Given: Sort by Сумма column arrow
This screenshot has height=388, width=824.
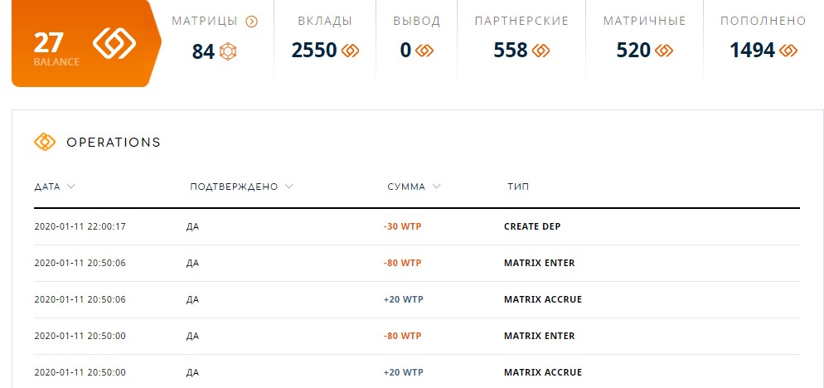Looking at the screenshot, I should pos(436,186).
